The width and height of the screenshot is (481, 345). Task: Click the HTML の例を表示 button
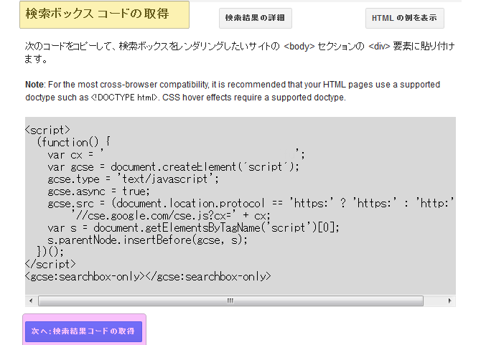point(405,18)
